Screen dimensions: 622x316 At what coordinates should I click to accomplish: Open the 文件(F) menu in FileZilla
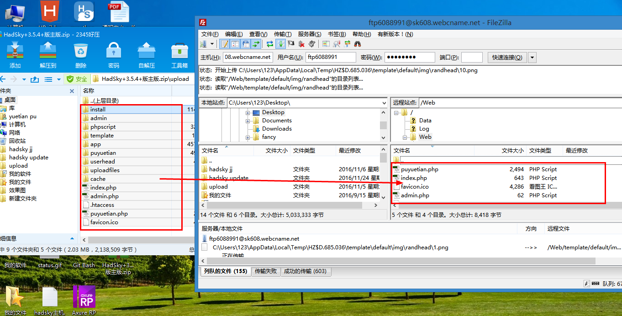pyautogui.click(x=210, y=34)
